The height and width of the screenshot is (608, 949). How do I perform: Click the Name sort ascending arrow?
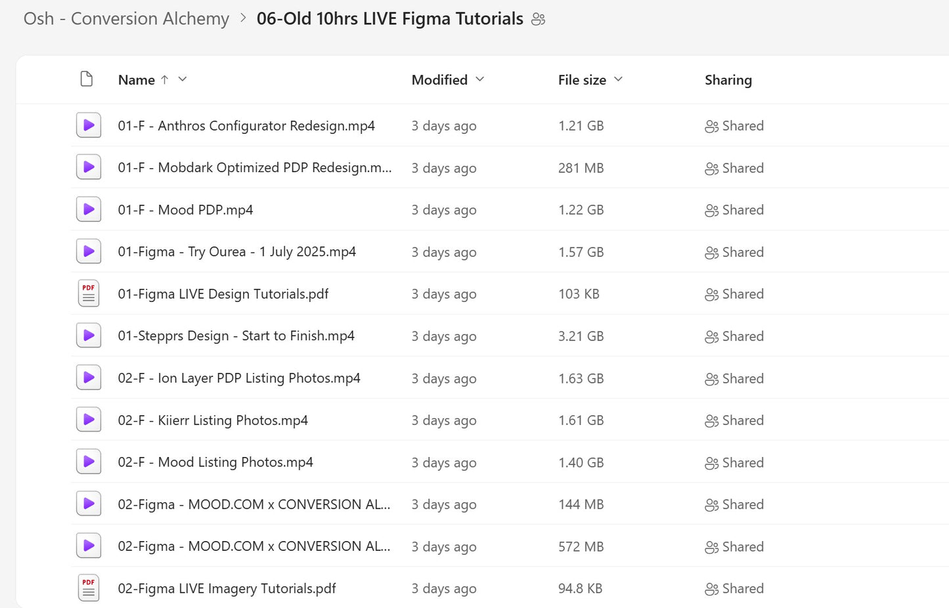click(165, 79)
